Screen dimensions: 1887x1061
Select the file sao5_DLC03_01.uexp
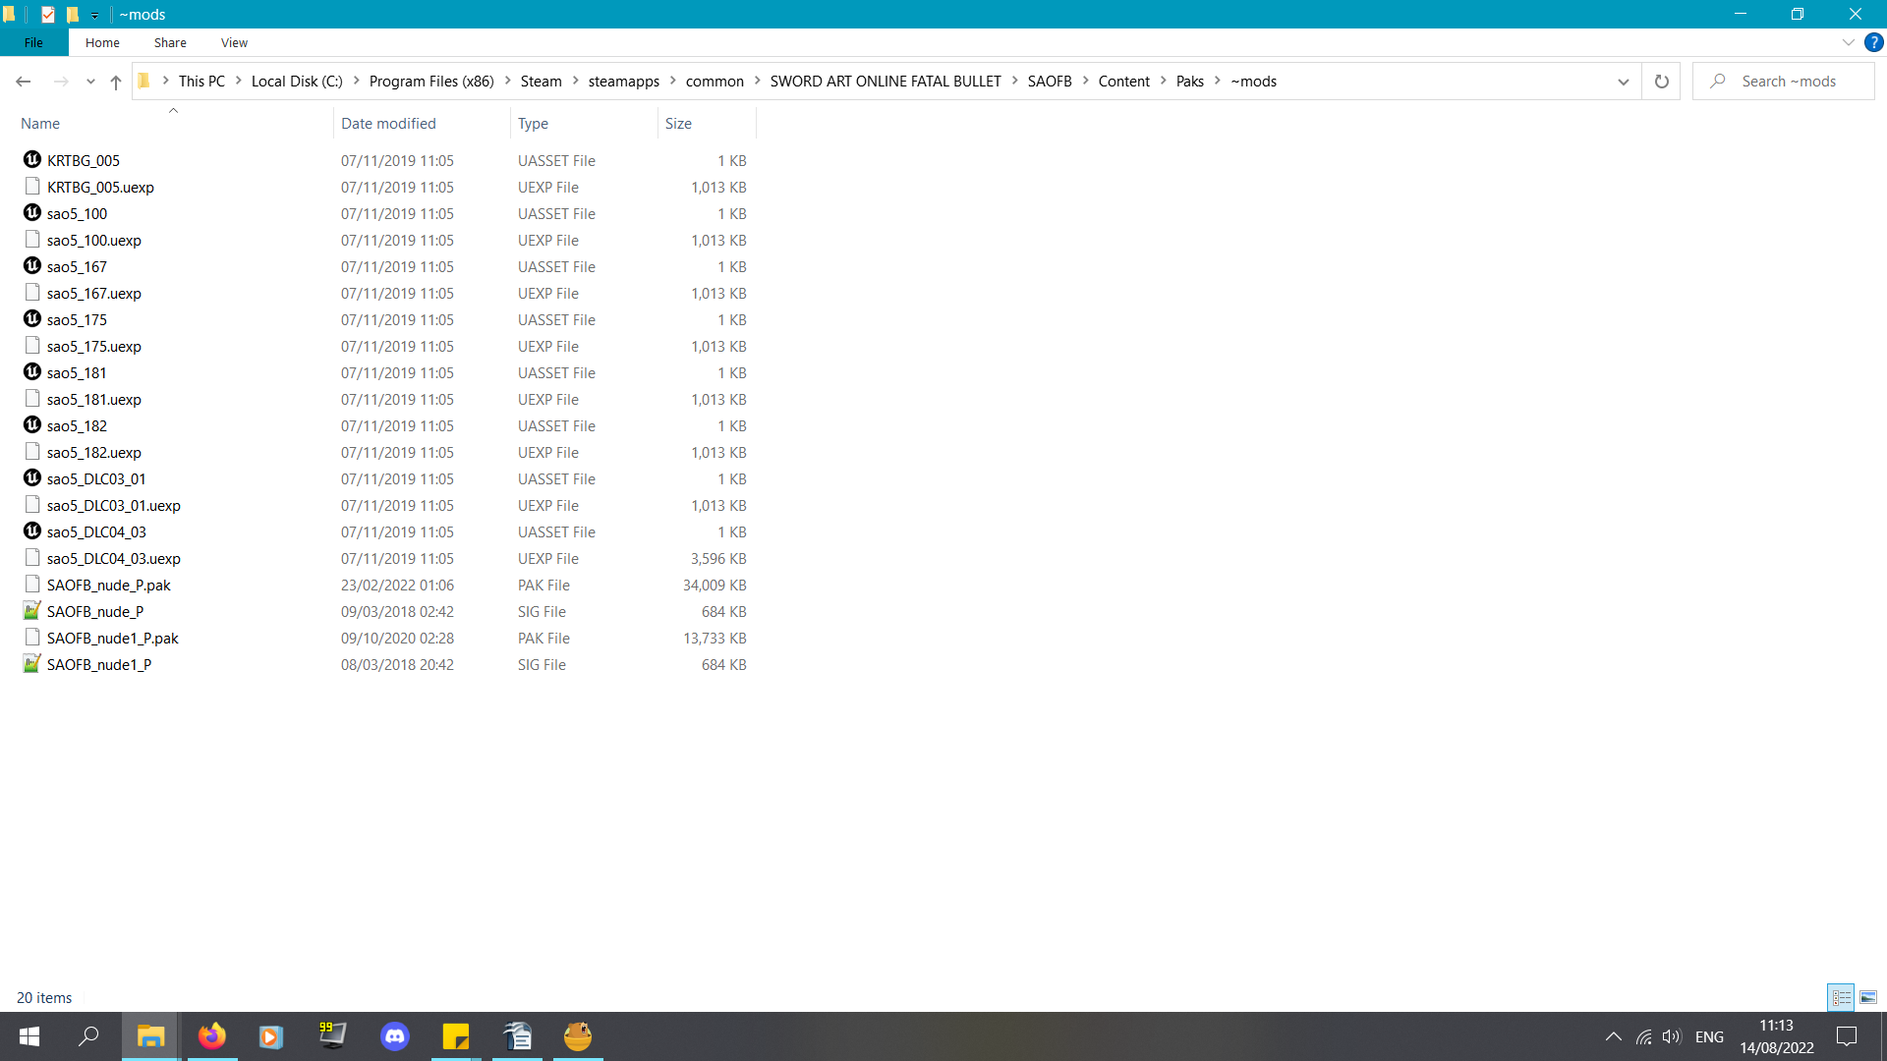114,505
